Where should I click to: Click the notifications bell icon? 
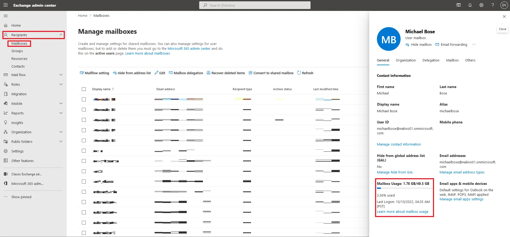pos(470,5)
